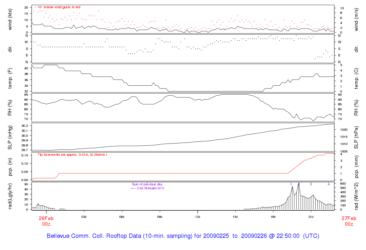Click the right 'RH (%)' axis label
The image size is (366, 250).
pyautogui.click(x=356, y=107)
